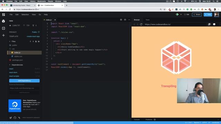The width and height of the screenshot is (221, 124).
Task: Click the Add Resource button
Action: (25, 93)
